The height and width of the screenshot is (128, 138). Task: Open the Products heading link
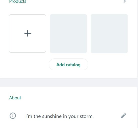(18, 2)
